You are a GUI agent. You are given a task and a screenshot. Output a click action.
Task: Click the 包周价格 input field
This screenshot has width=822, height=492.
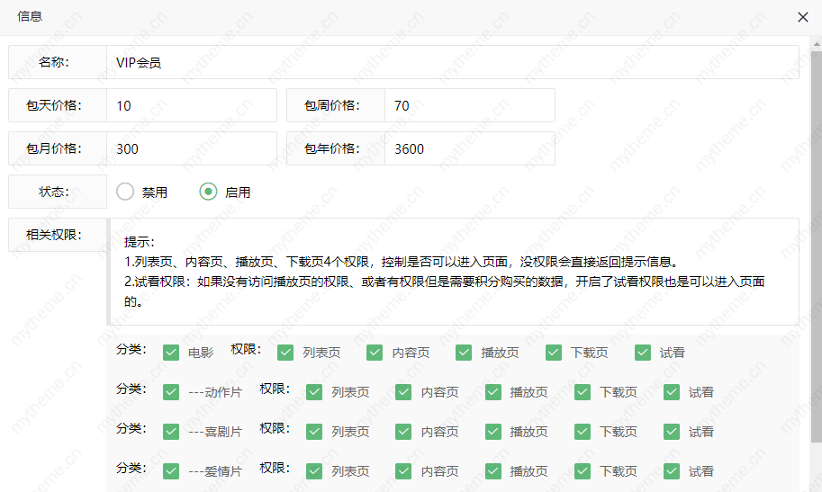pyautogui.click(x=468, y=105)
